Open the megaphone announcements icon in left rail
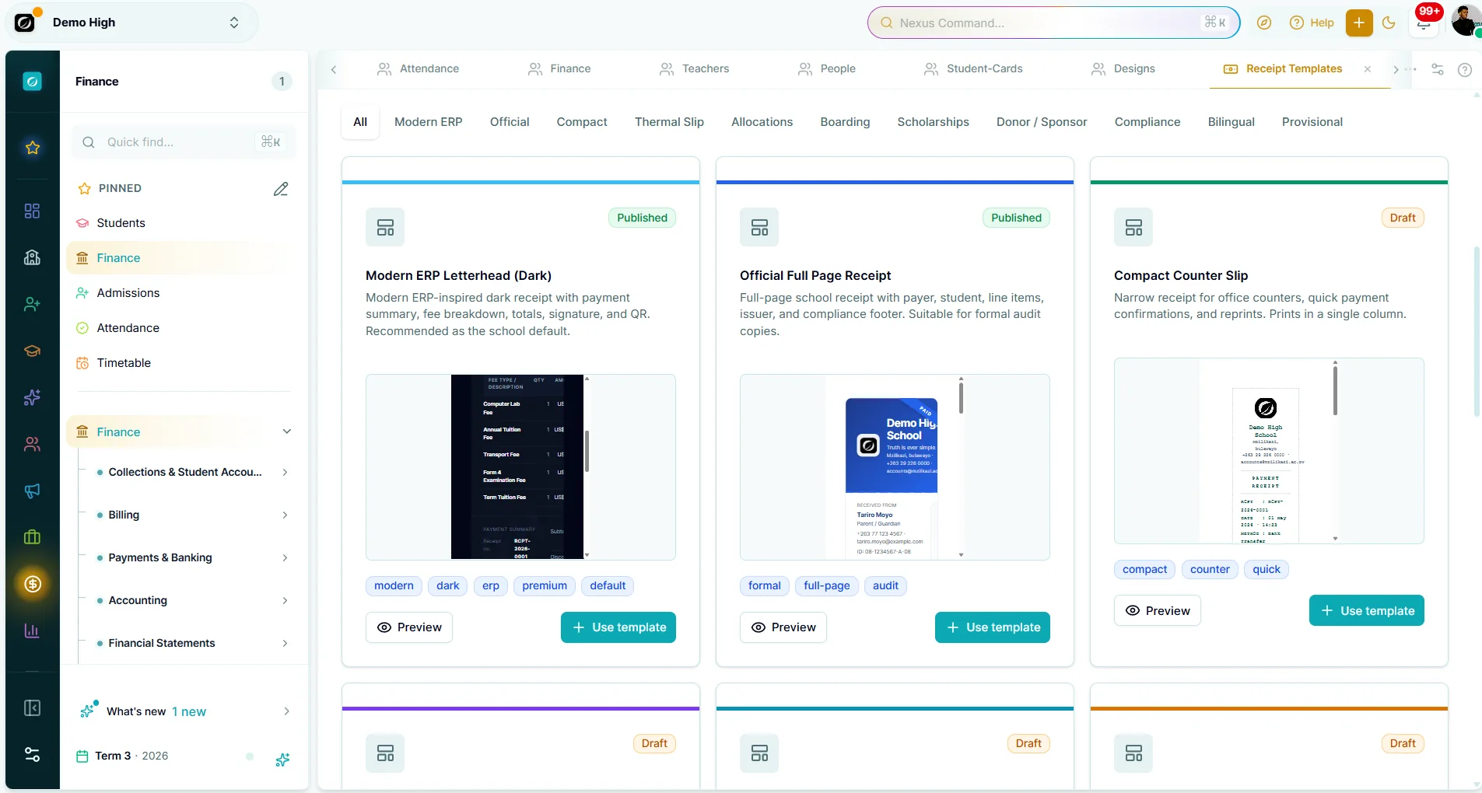Image resolution: width=1482 pixels, height=793 pixels. pyautogui.click(x=32, y=491)
